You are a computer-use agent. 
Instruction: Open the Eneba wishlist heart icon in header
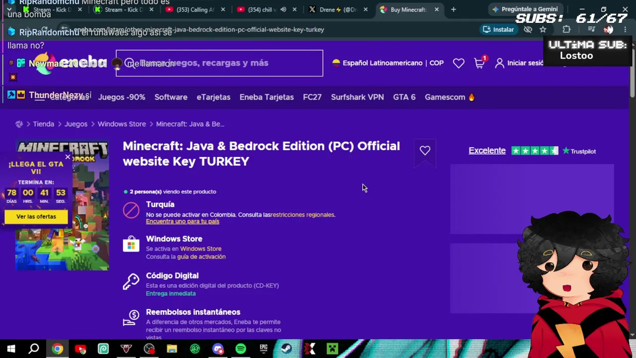(x=459, y=63)
